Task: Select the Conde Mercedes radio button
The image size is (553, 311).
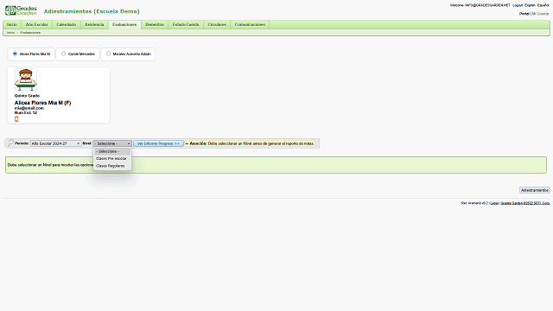Action: [x=63, y=54]
